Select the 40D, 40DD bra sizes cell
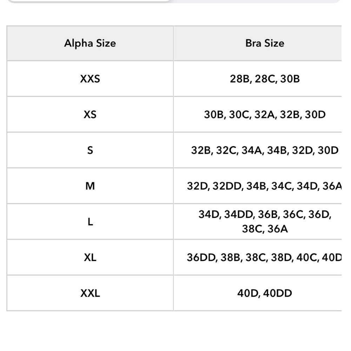The height and width of the screenshot is (351, 351). click(x=257, y=293)
